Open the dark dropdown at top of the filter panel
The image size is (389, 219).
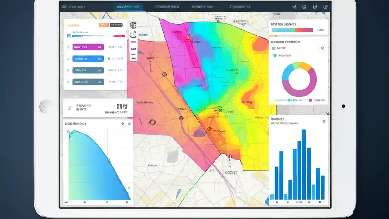[116, 25]
